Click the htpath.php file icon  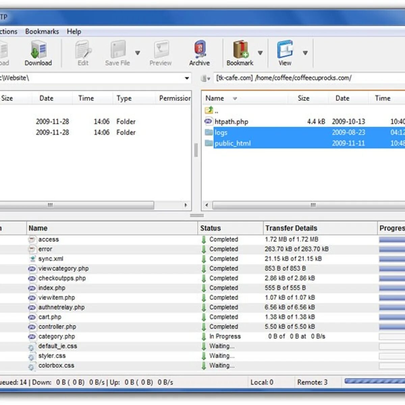coord(209,121)
